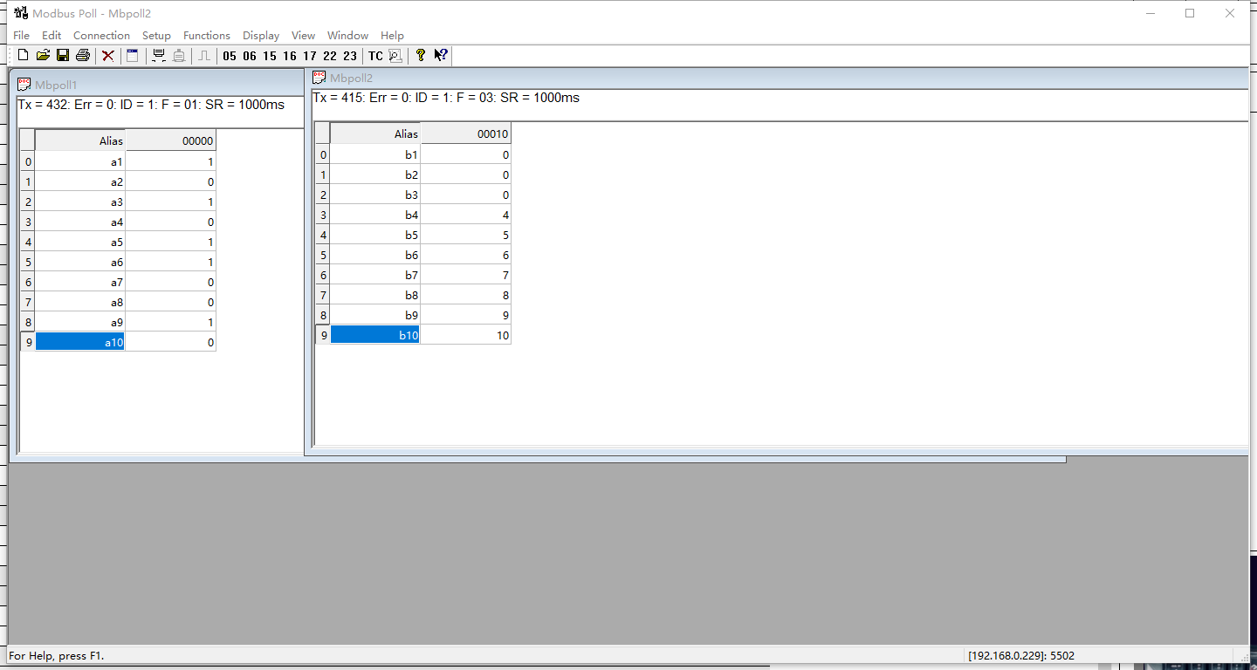Select the value cell for a2

(171, 181)
